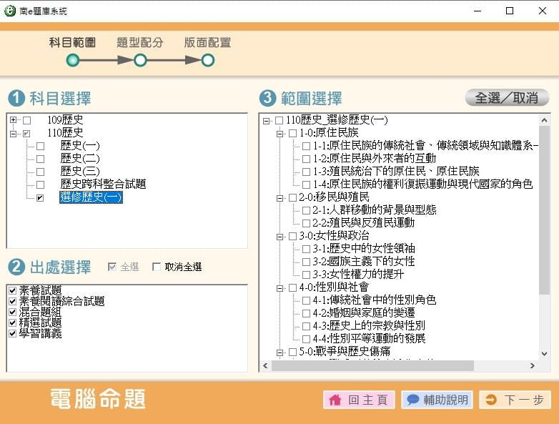Open 輔助說明 help button
Screen dimensions: 559x424
coord(437,400)
